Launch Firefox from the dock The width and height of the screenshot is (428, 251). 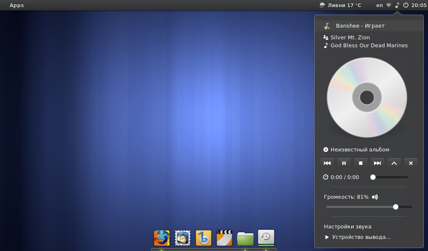[x=162, y=238]
